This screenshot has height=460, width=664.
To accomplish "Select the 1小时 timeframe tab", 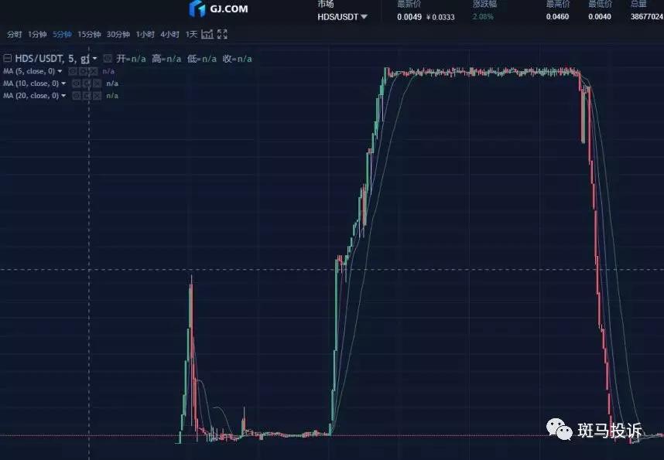I will click(145, 34).
